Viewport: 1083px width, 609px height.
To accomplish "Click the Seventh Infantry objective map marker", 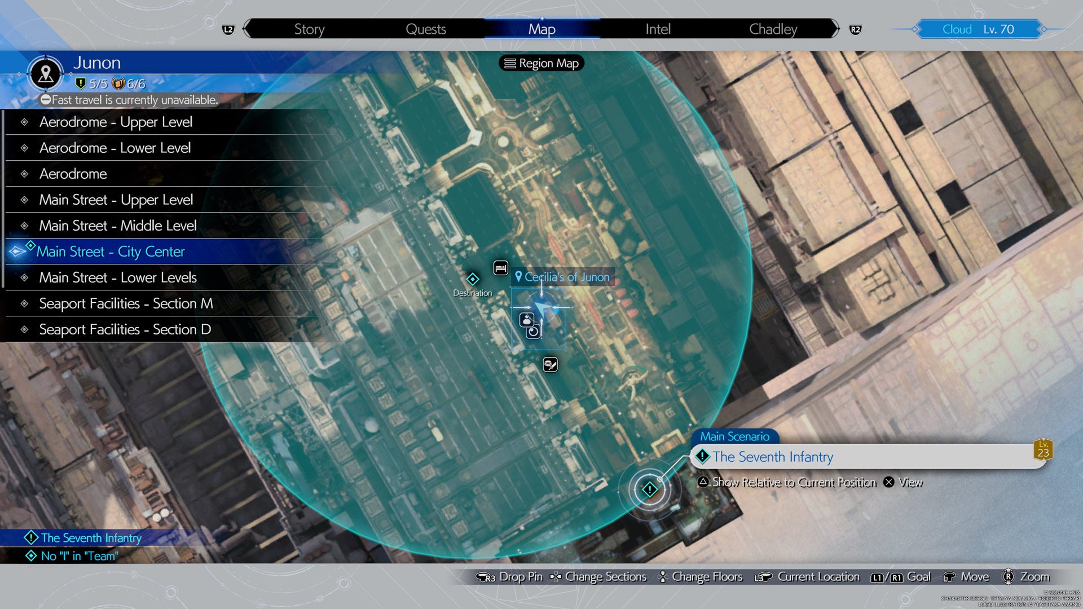I will 650,489.
